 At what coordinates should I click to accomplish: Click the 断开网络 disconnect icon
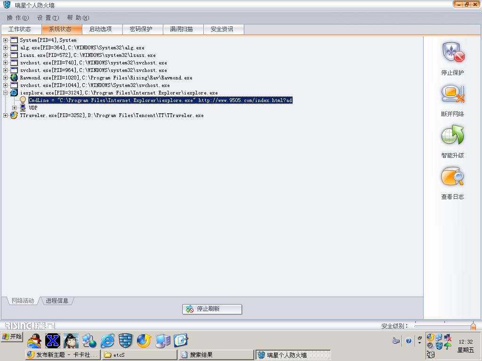[x=453, y=94]
